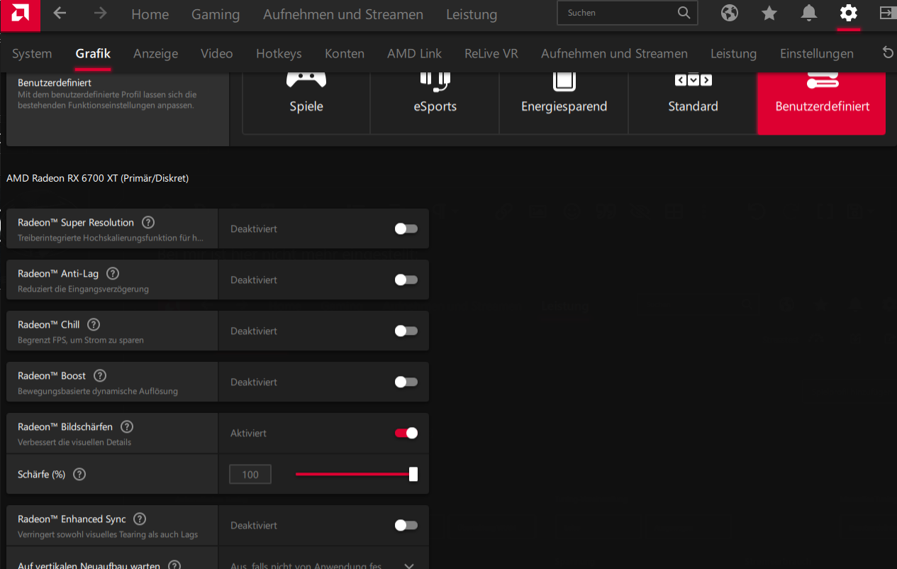
Task: Select the Standard profile
Action: [x=693, y=103]
